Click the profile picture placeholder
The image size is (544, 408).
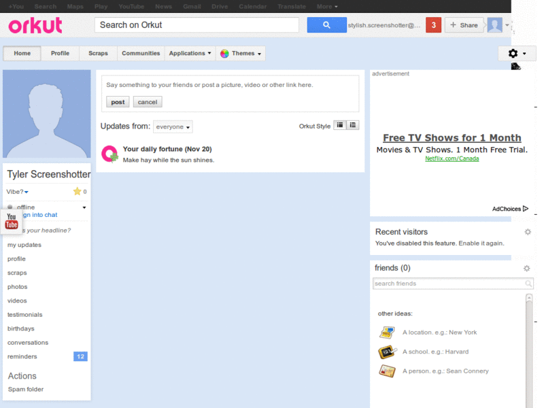[x=47, y=114]
